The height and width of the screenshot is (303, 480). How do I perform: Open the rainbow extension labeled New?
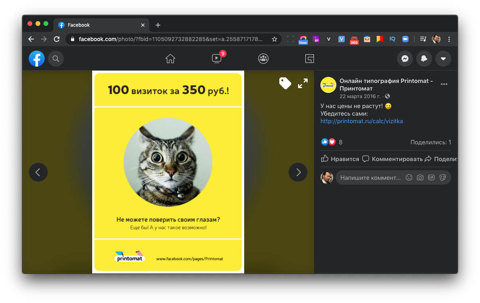coord(303,39)
